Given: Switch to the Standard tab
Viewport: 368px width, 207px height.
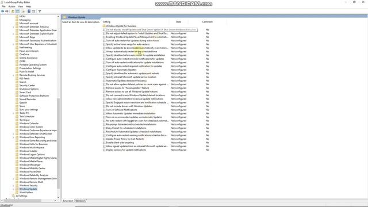Looking at the screenshot, I should pos(80,201).
